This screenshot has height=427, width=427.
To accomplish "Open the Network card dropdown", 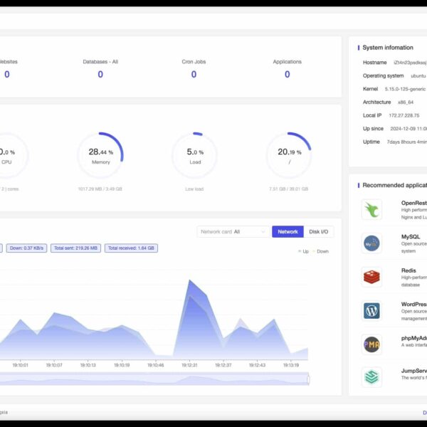I will coord(232,231).
